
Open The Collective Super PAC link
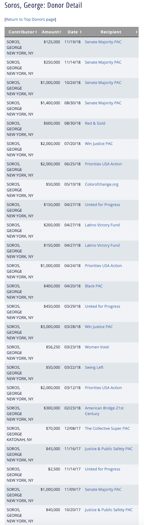[x=107, y=429]
